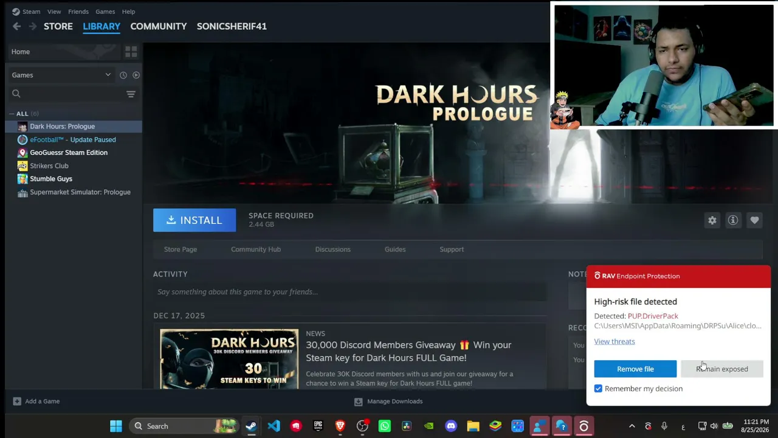Select Stumble Guys in library
The height and width of the screenshot is (438, 778).
tap(74, 179)
